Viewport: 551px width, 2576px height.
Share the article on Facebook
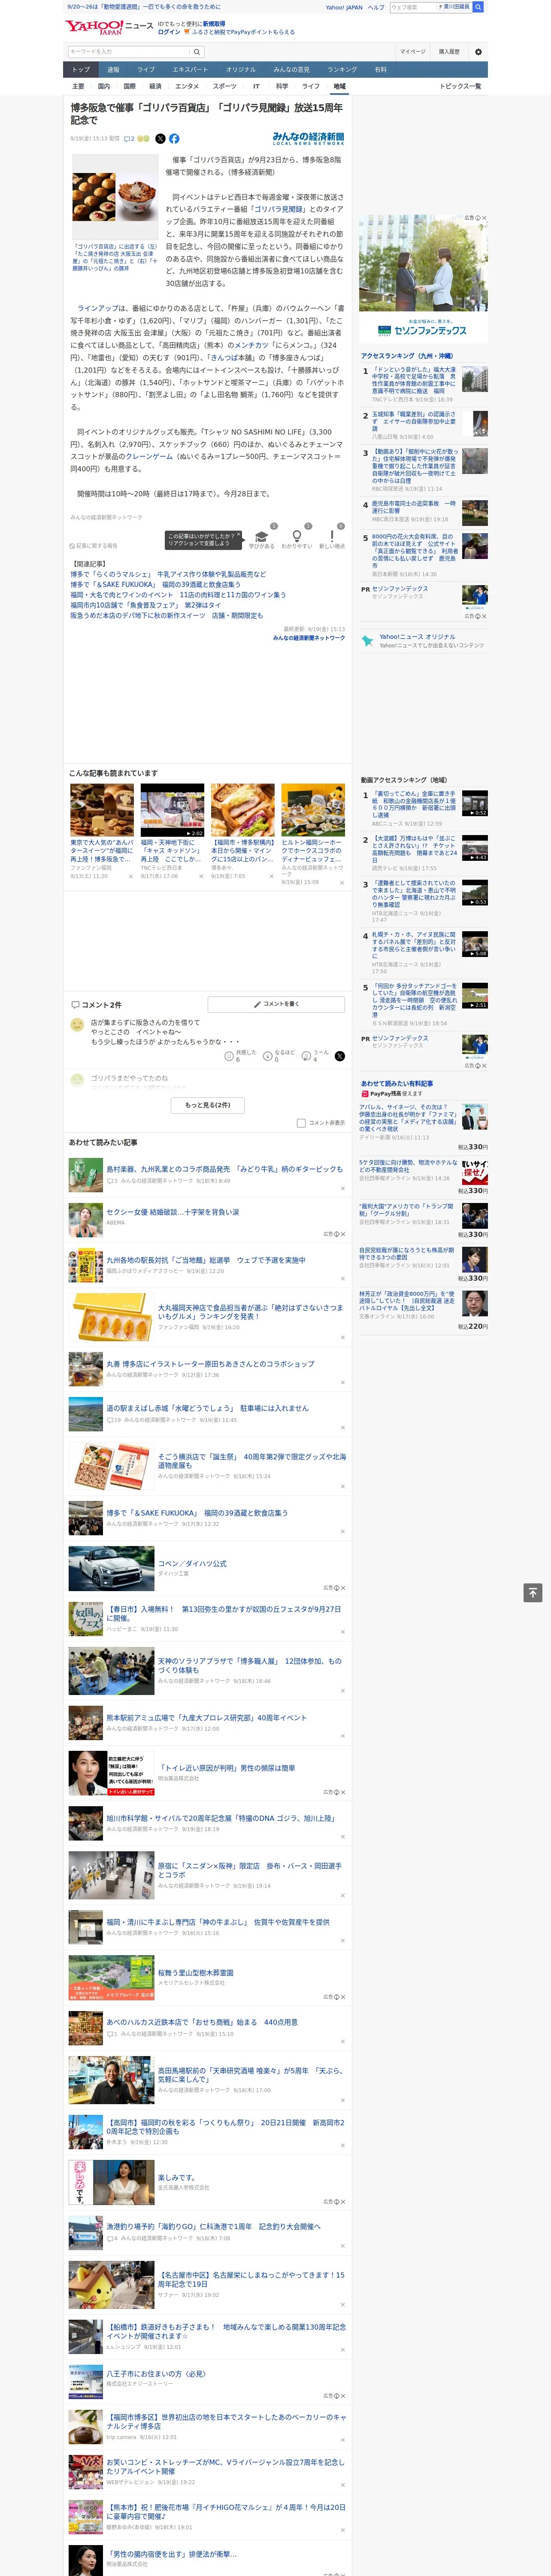(174, 139)
